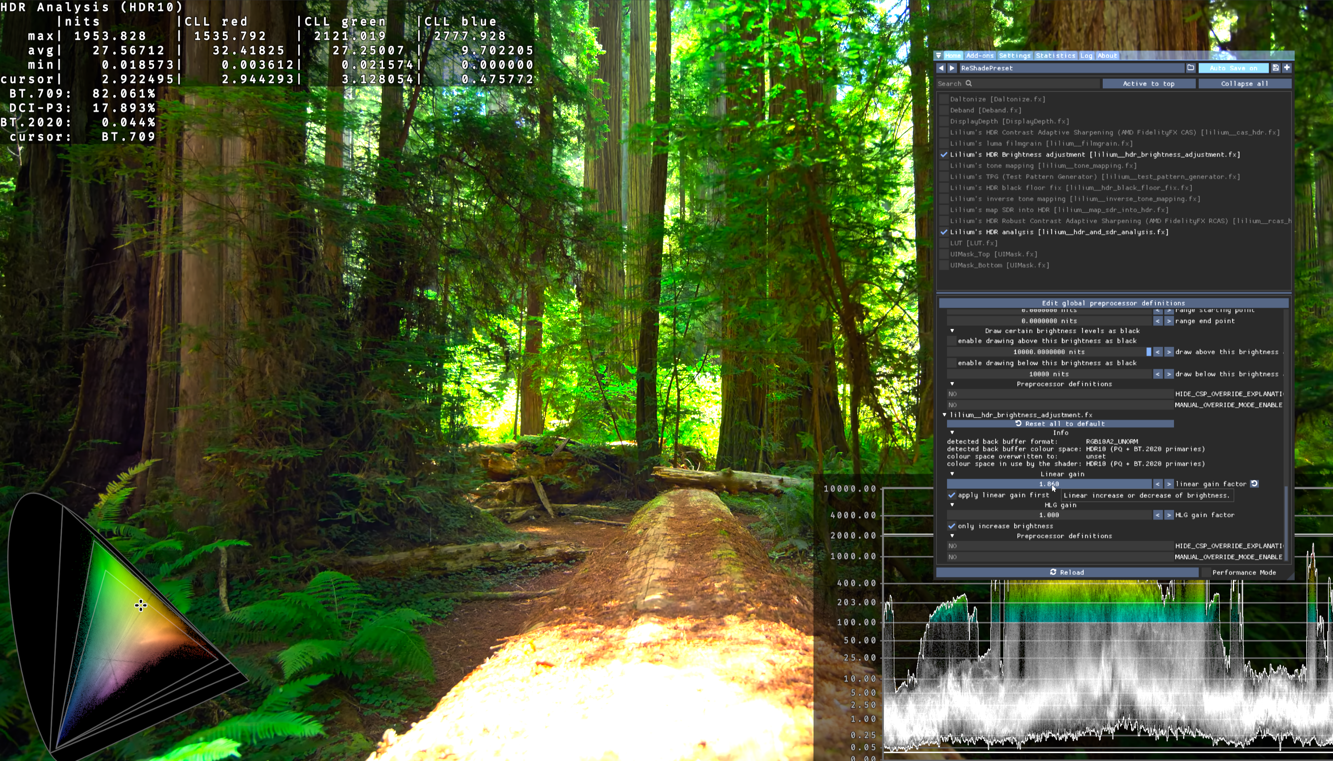
Task: Click the linear gain factor slider
Action: click(1049, 484)
